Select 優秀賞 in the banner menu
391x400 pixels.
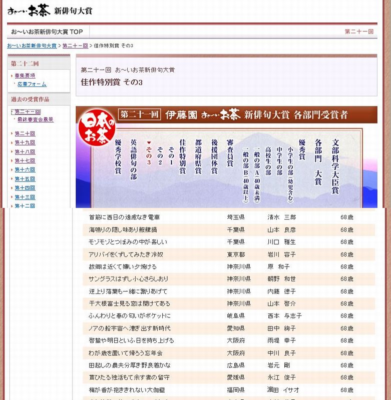tap(302, 149)
